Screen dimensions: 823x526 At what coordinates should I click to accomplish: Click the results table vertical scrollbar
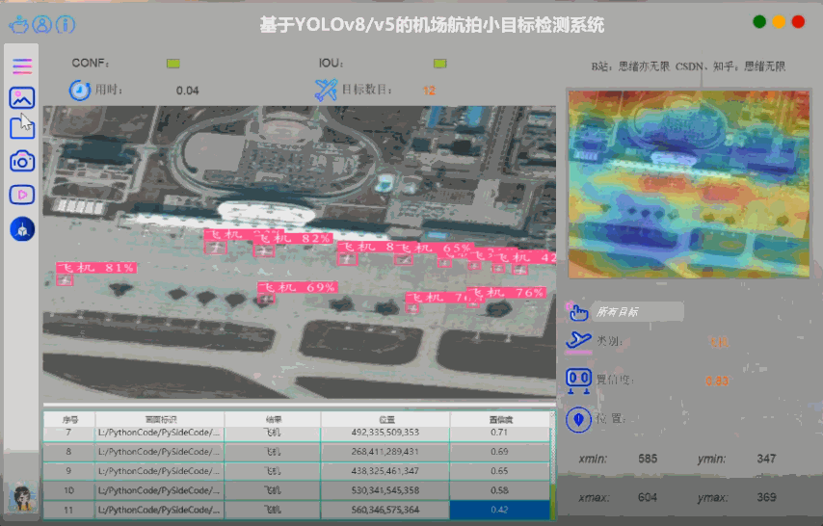552,464
